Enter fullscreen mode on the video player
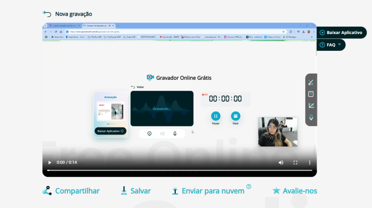Image resolution: width=372 pixels, height=208 pixels. pyautogui.click(x=295, y=163)
